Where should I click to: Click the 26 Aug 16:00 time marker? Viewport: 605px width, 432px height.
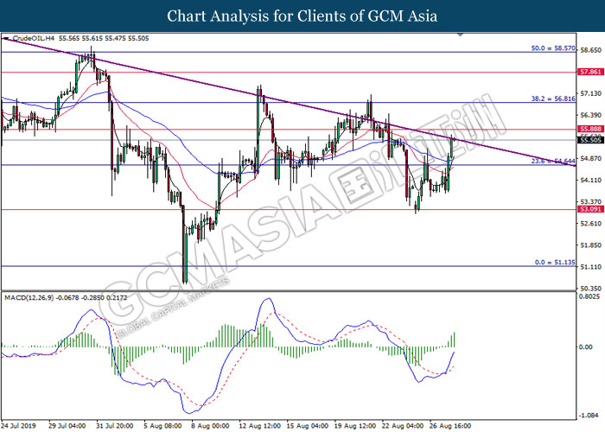click(x=450, y=426)
